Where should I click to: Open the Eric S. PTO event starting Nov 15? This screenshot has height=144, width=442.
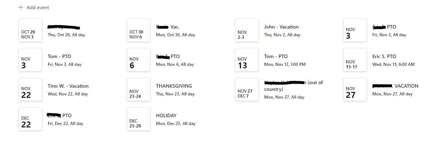[384, 57]
